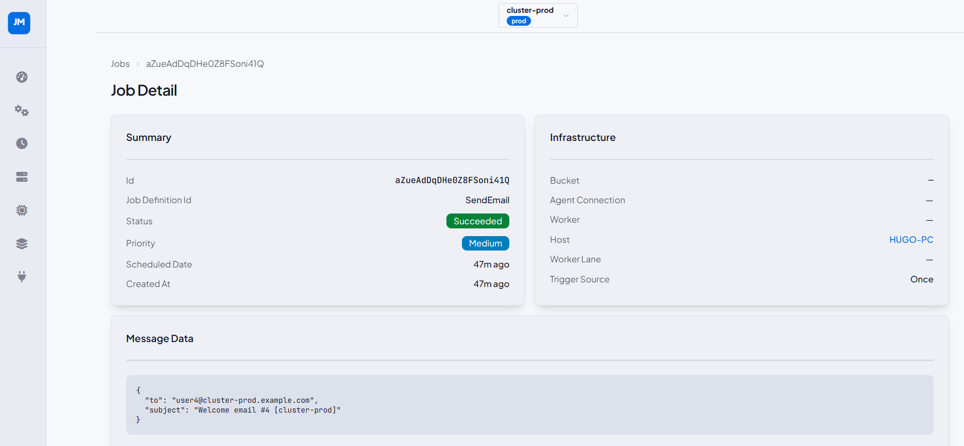Click the Bucket label
Viewport: 964px width, 446px height.
564,181
